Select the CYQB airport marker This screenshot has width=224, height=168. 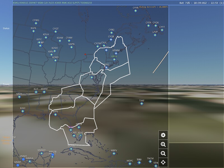(111, 39)
